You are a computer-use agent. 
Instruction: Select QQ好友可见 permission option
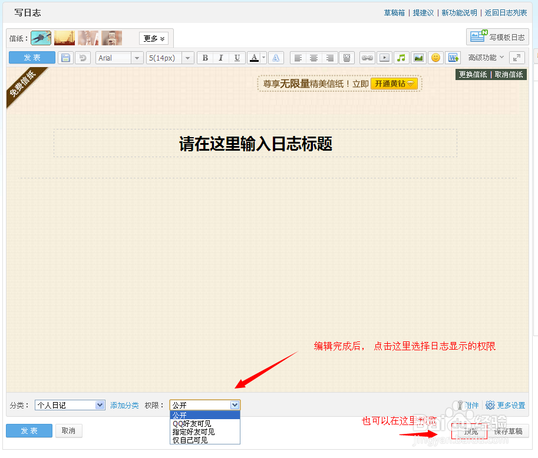(192, 423)
